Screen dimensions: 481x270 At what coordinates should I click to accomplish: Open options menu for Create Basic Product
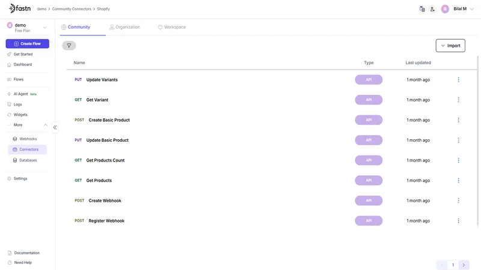point(458,120)
